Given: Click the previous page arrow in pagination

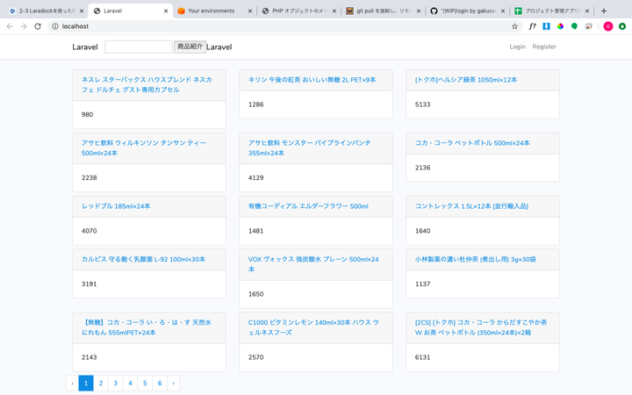Looking at the screenshot, I should pyautogui.click(x=73, y=384).
